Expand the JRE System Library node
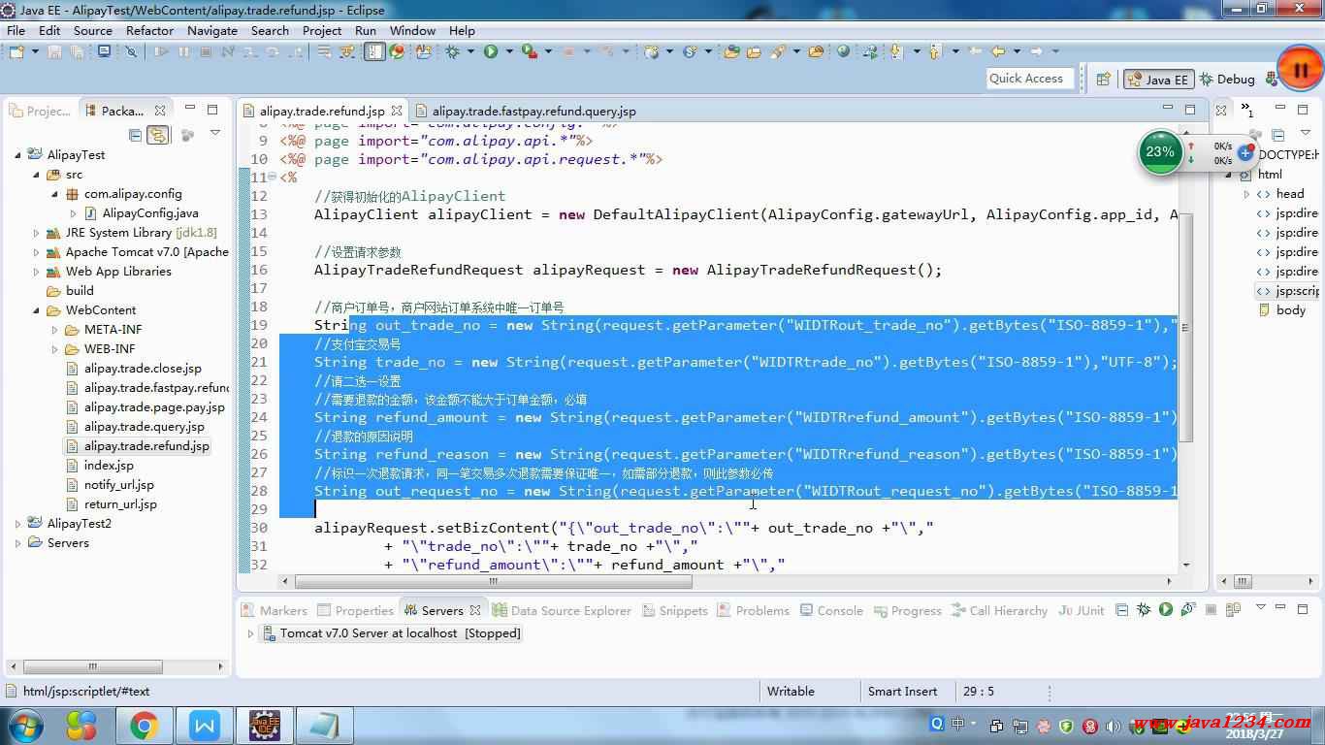 (x=37, y=233)
